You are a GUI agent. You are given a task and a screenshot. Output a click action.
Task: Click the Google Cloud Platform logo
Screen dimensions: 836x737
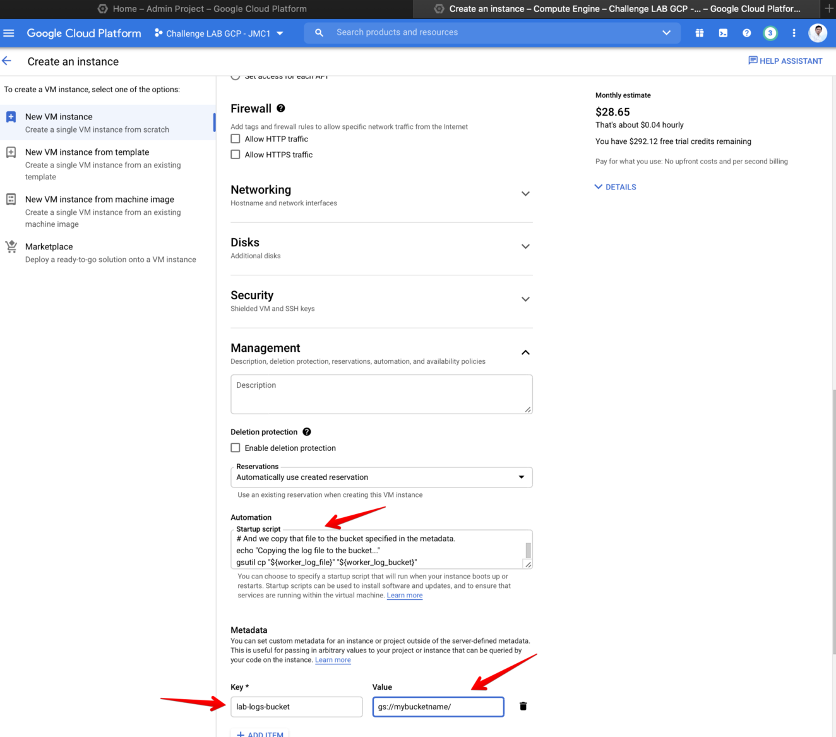pos(84,33)
